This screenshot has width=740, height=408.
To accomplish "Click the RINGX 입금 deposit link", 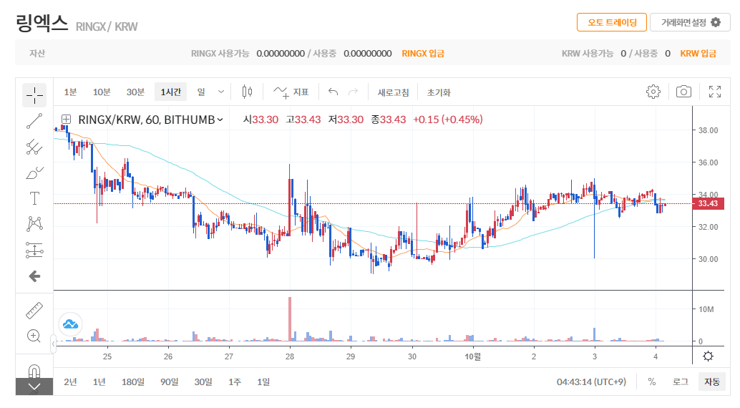I will pos(423,54).
